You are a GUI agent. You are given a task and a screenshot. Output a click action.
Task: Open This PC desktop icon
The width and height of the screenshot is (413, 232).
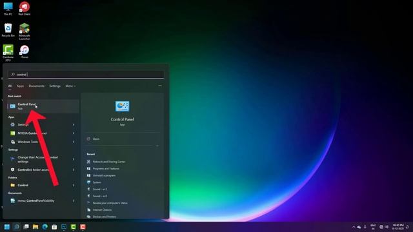click(x=8, y=8)
